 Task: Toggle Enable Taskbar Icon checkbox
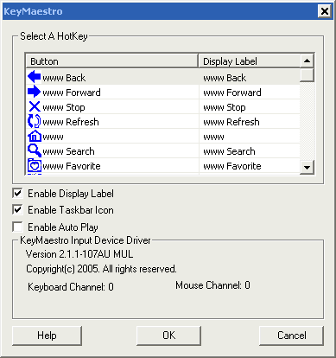(x=17, y=210)
